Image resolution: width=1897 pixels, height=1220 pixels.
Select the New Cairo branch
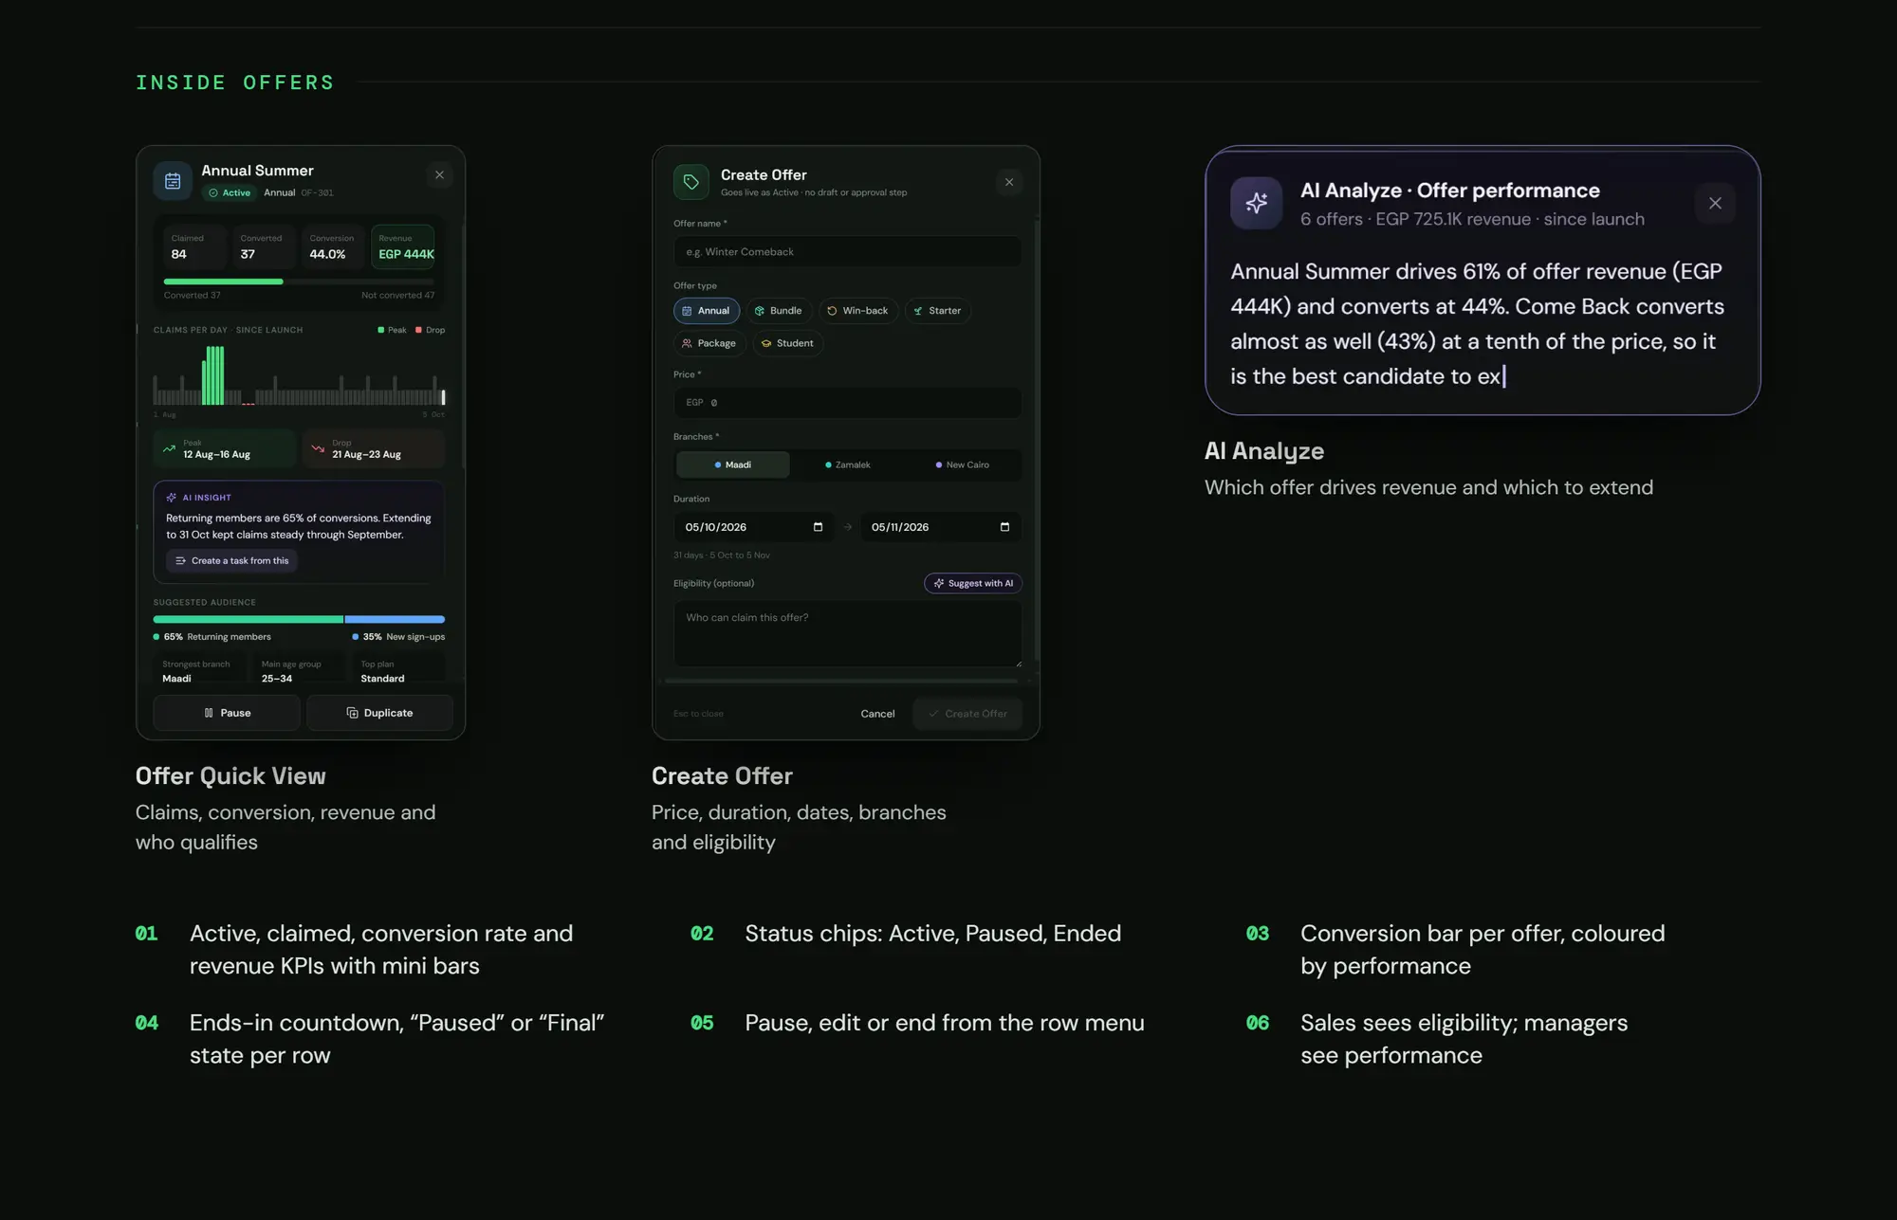pos(963,464)
